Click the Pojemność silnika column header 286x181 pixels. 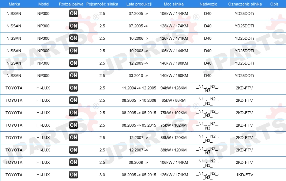coord(102,4)
